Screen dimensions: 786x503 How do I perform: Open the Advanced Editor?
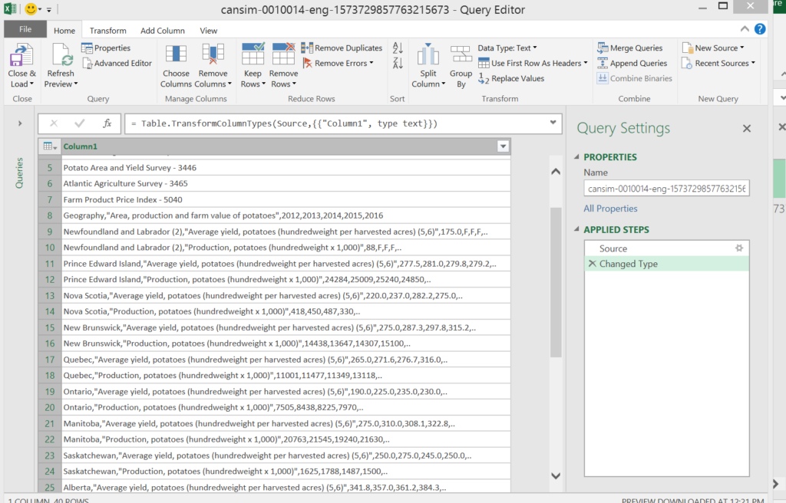point(117,63)
